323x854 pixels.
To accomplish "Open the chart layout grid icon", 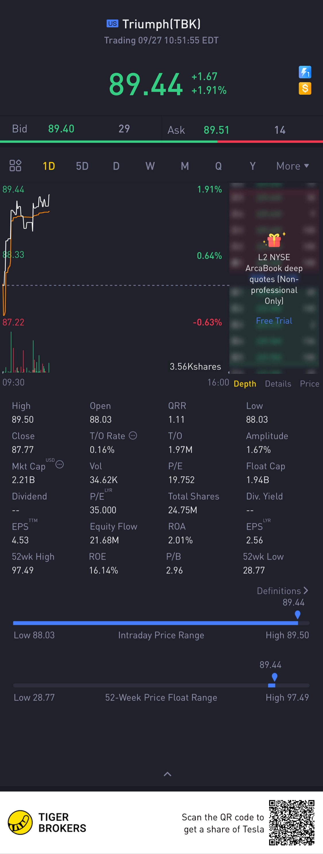I will coord(15,165).
